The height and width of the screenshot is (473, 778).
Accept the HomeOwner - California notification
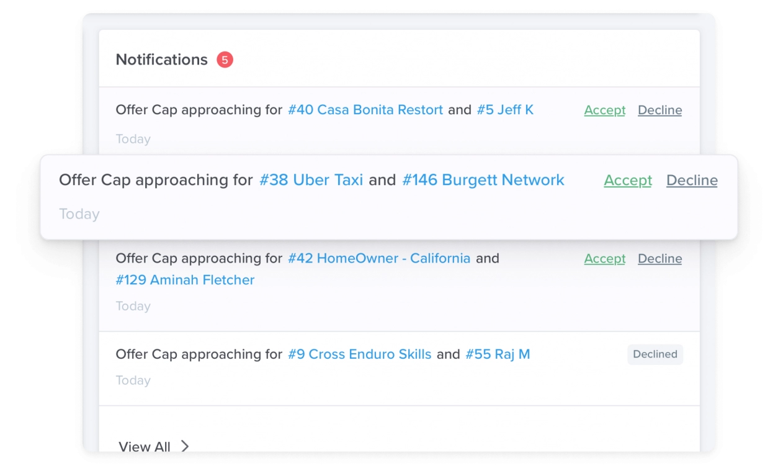[x=604, y=258]
